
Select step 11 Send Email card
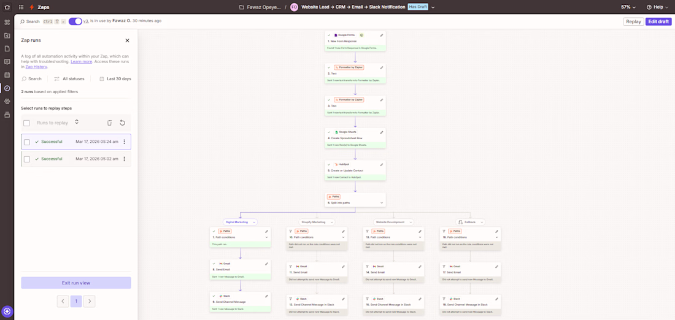(317, 272)
